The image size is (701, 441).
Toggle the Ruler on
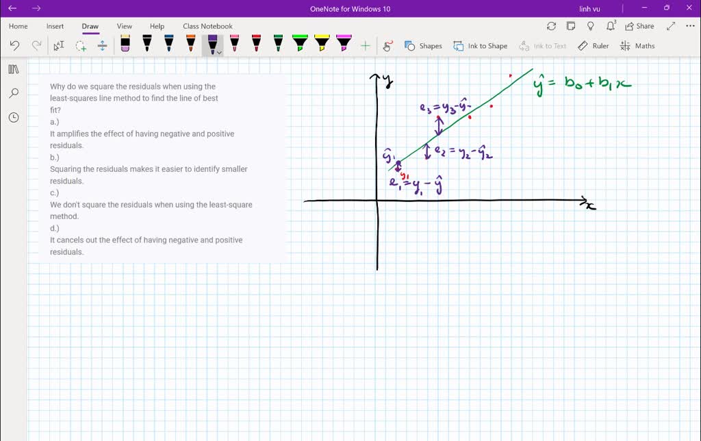pyautogui.click(x=594, y=45)
